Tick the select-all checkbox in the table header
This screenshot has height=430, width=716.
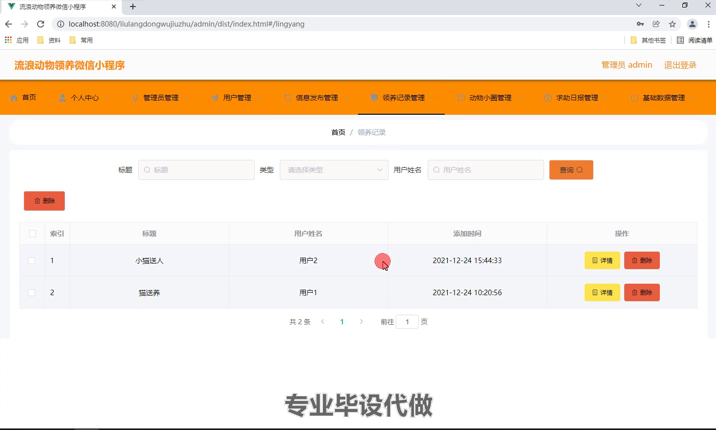(x=33, y=234)
